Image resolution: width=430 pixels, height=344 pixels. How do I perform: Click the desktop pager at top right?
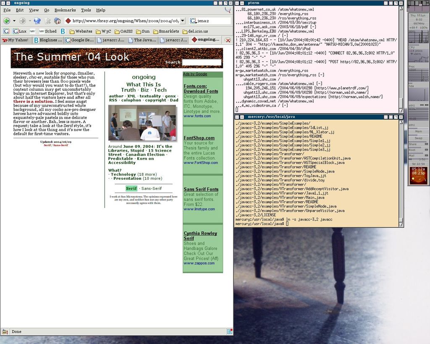pos(418,6)
